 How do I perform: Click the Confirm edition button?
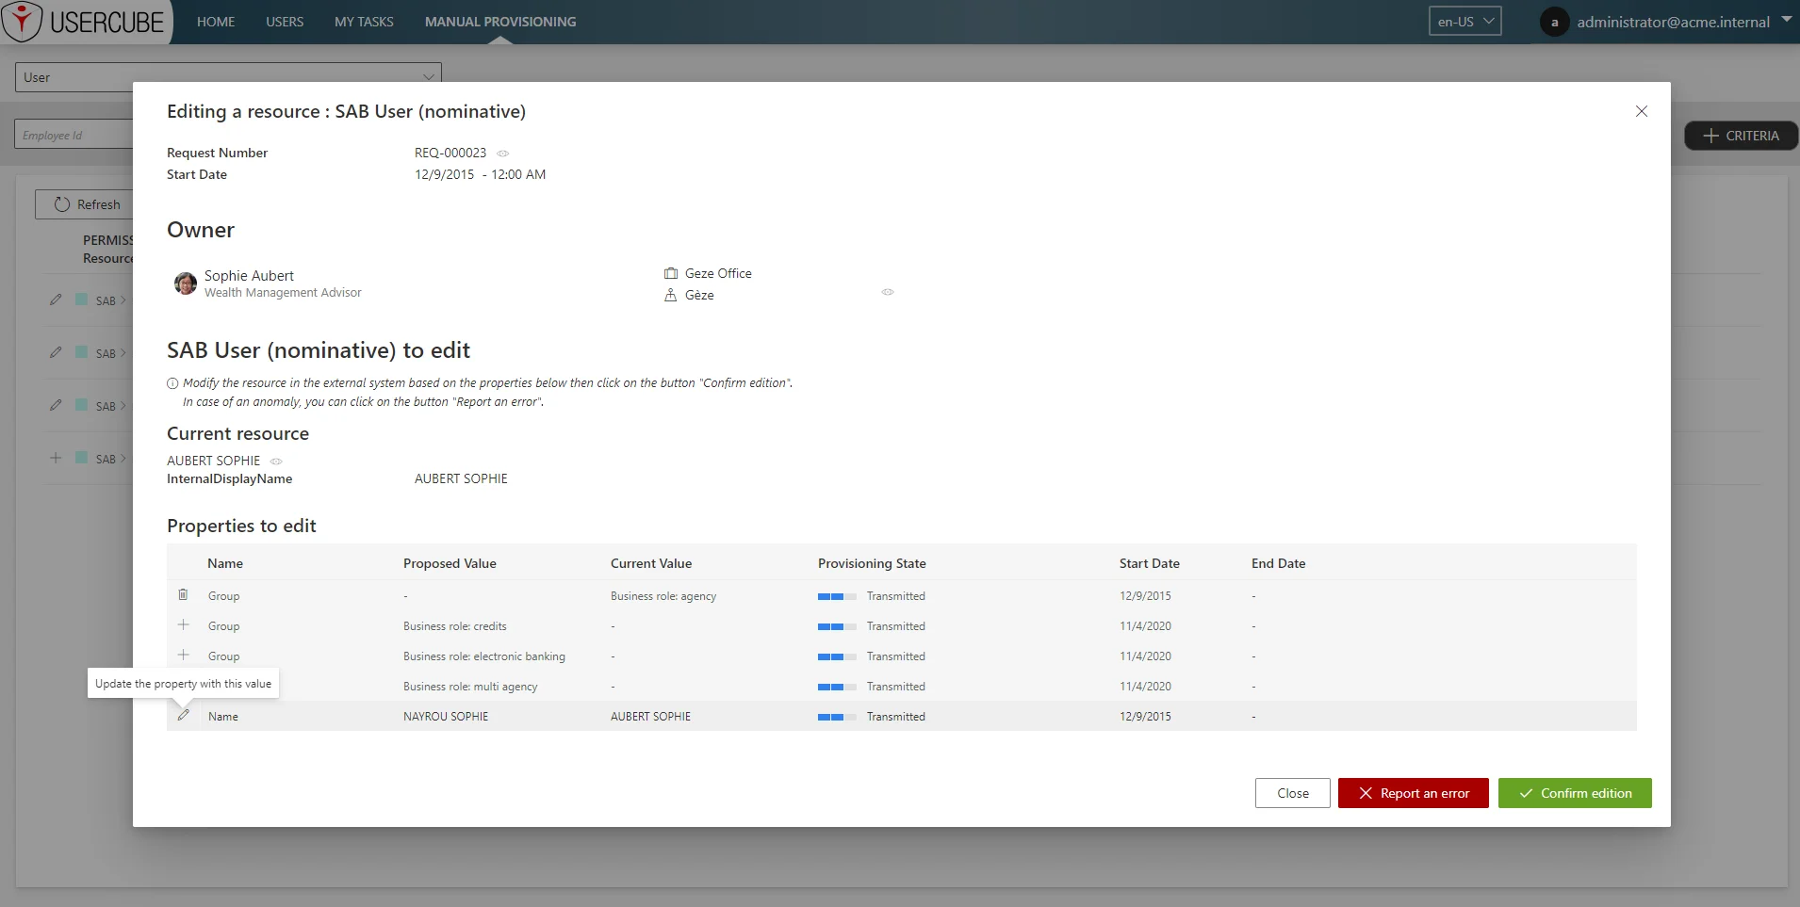pos(1575,793)
